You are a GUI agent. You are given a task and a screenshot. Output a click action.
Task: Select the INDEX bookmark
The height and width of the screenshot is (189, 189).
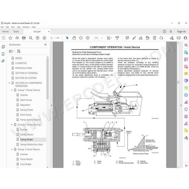19,58
